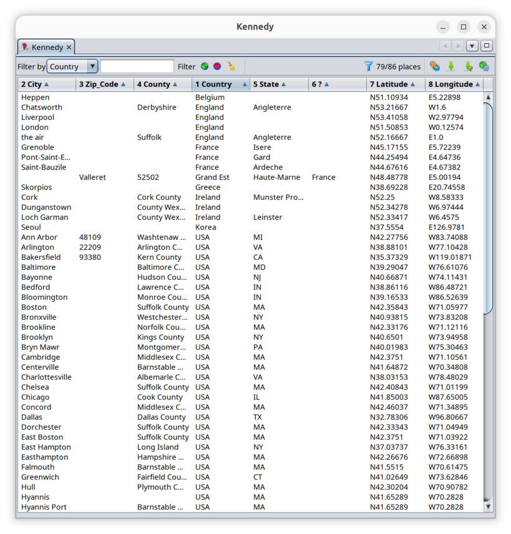Click the globe with gear icon
The height and width of the screenshot is (534, 511).
pyautogui.click(x=484, y=66)
